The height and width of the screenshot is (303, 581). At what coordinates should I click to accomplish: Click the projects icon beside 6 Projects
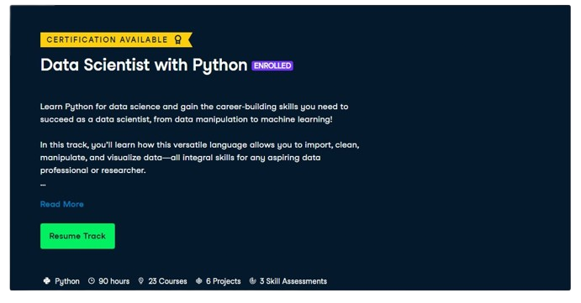[x=199, y=281]
